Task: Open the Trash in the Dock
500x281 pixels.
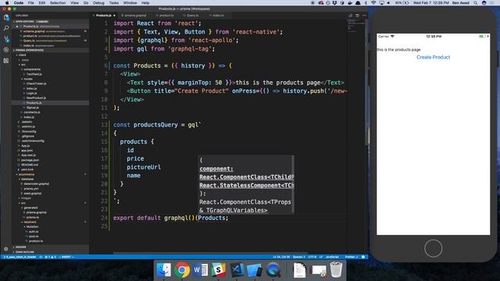Action: pyautogui.click(x=336, y=270)
